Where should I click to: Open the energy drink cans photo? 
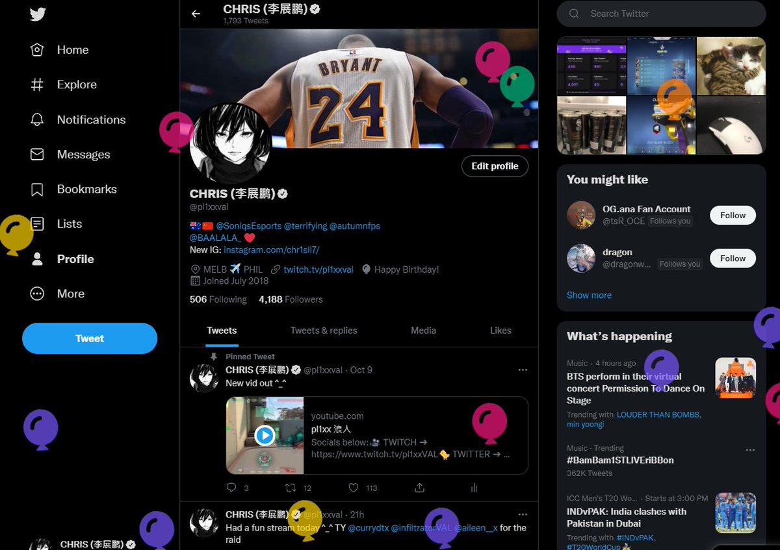pyautogui.click(x=591, y=125)
